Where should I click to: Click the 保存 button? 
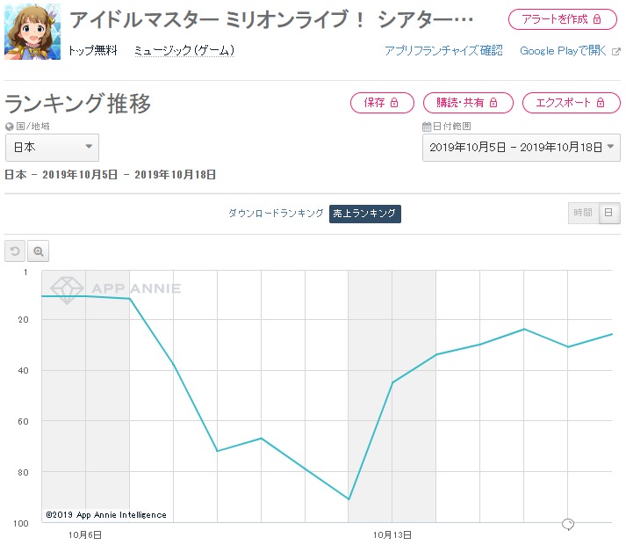point(382,103)
